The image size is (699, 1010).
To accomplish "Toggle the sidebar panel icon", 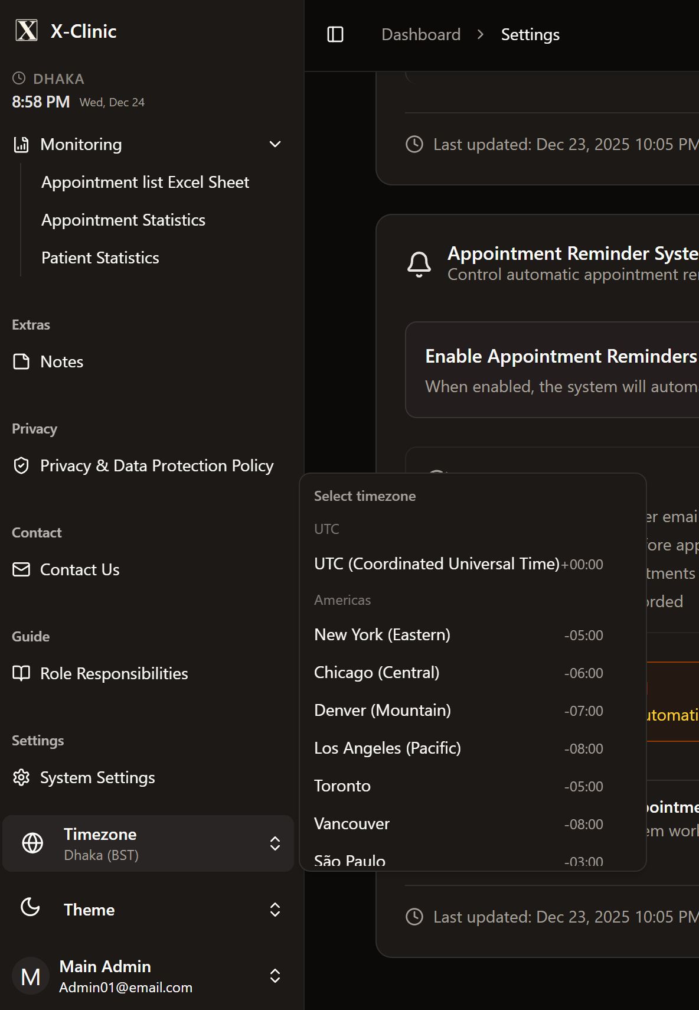I will pos(335,35).
